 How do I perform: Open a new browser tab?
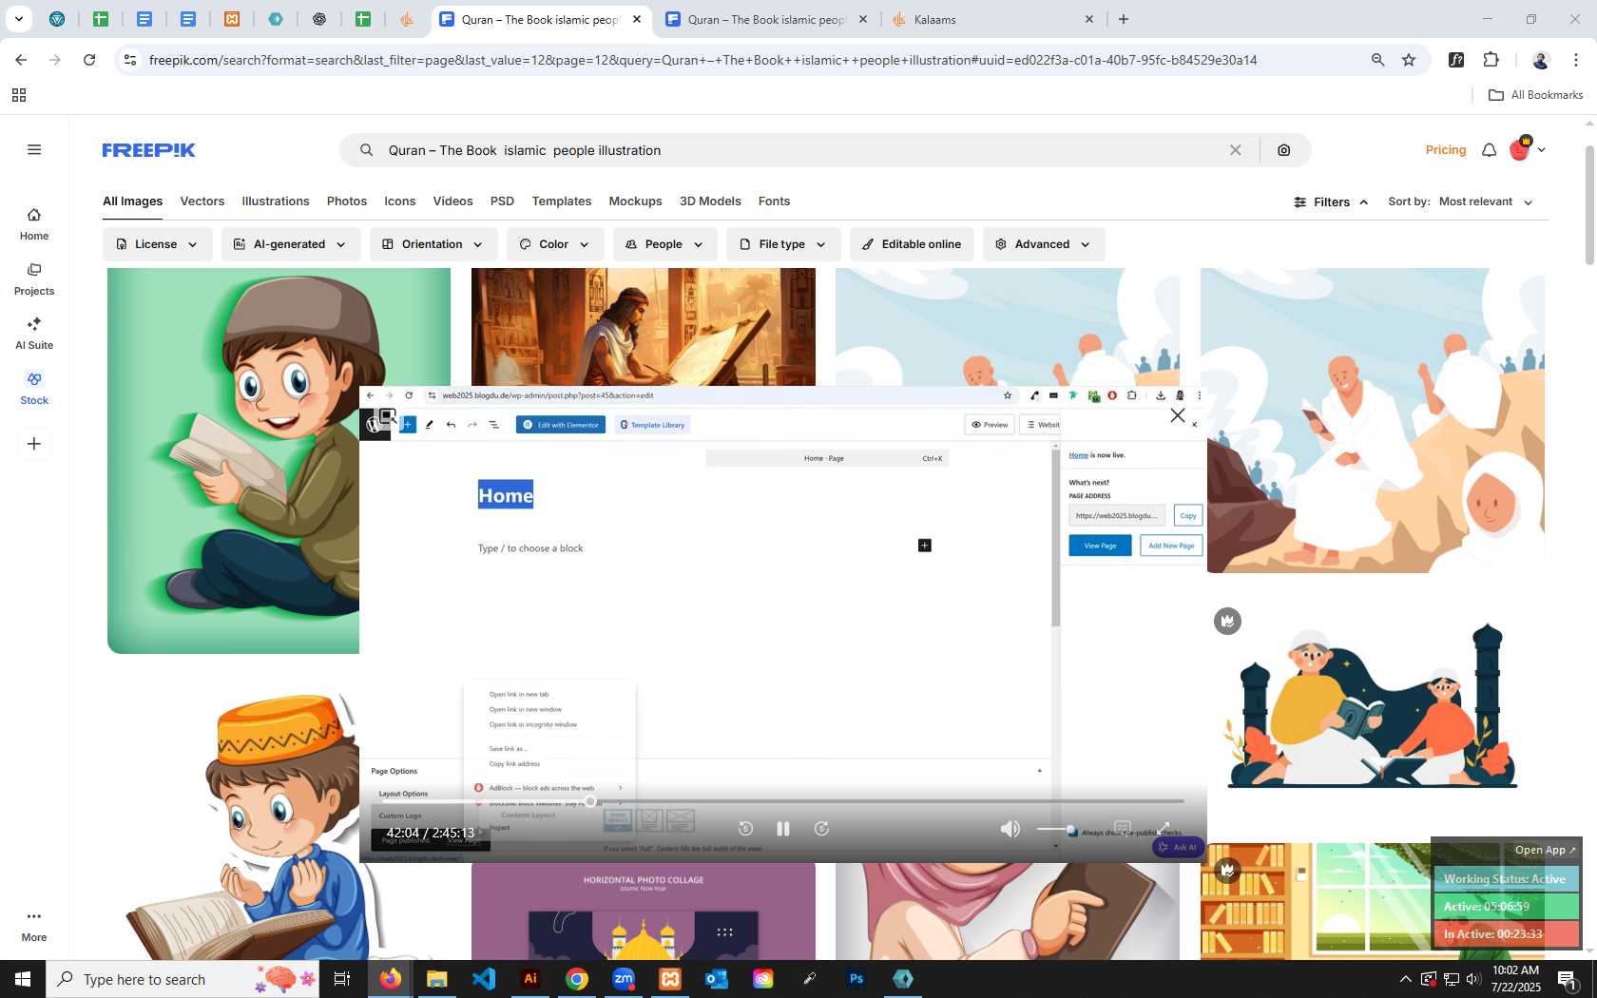click(x=1124, y=19)
